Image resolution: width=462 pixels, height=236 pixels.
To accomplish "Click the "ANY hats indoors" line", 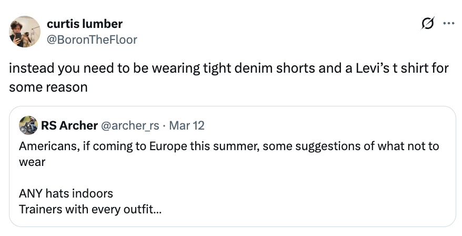I will point(66,193).
